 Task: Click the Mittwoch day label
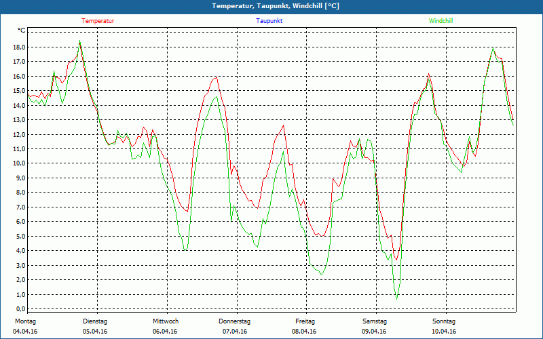[x=166, y=321]
